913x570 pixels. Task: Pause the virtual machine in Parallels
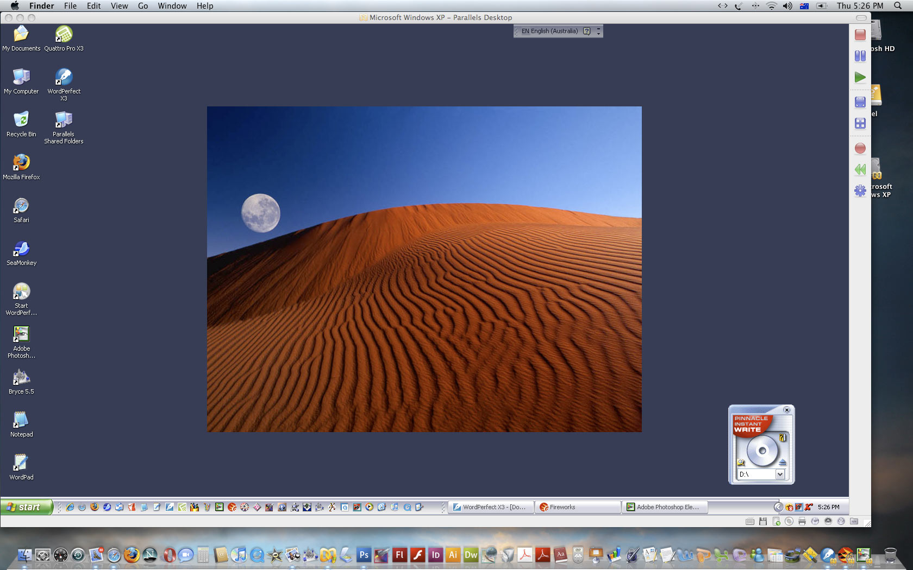[860, 56]
